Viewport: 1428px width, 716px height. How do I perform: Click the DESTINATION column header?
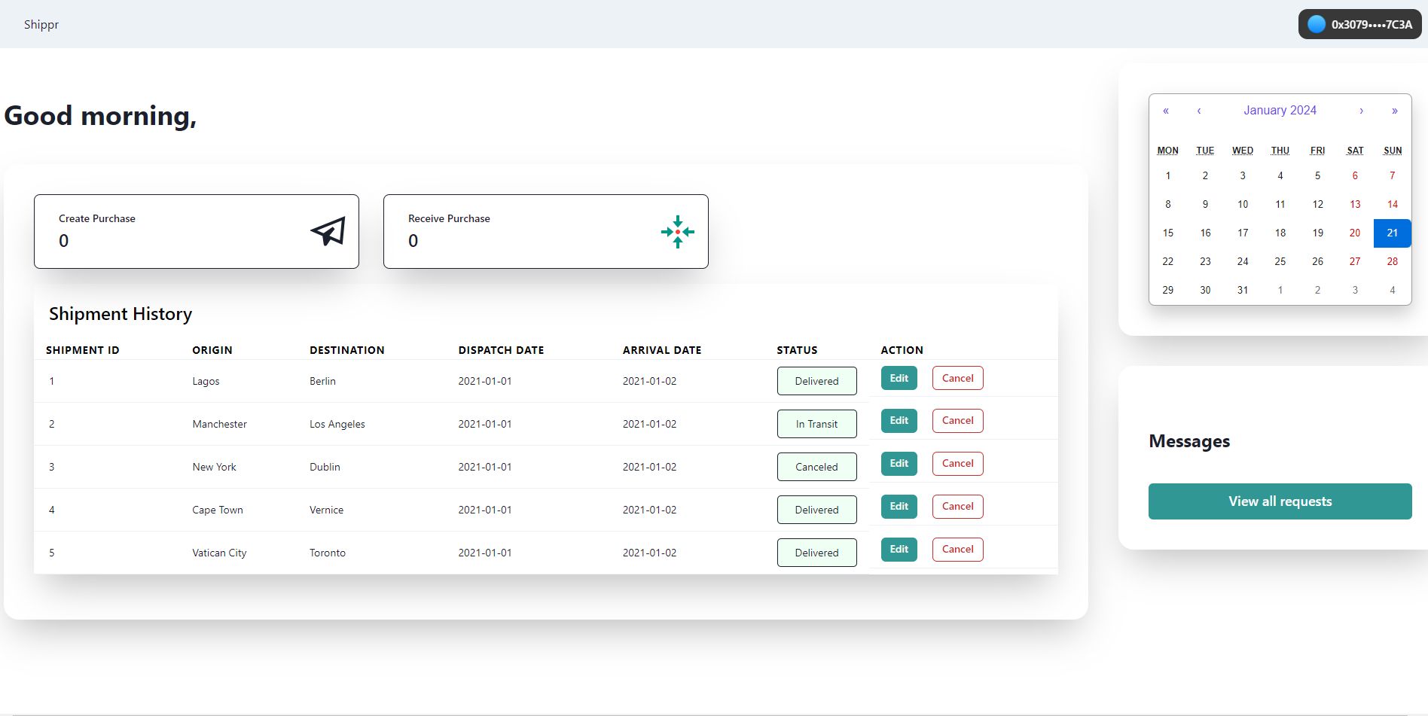pyautogui.click(x=347, y=350)
